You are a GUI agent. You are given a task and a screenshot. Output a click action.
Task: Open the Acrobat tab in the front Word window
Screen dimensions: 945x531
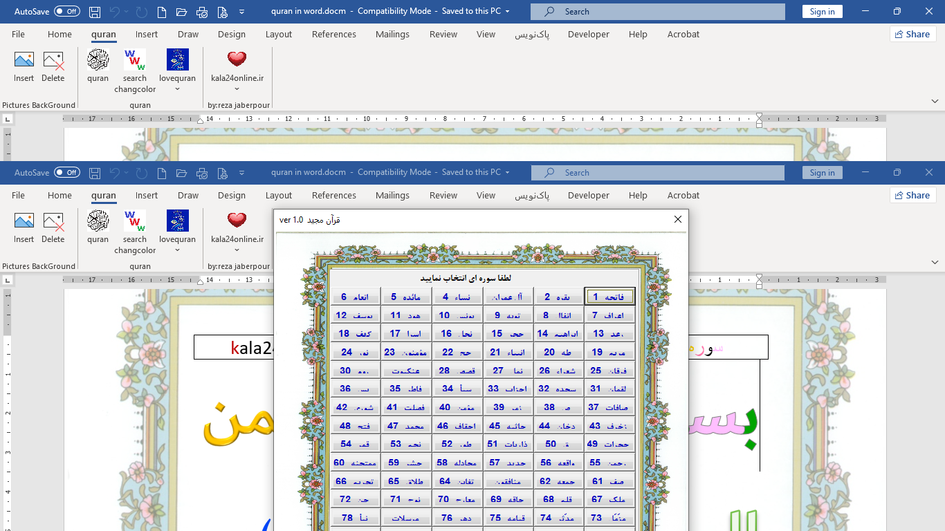[683, 196]
